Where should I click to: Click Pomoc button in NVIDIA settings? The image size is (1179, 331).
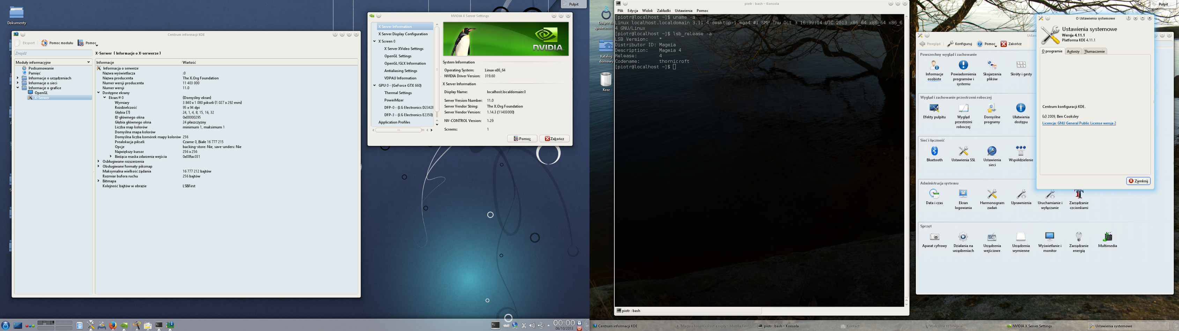522,139
